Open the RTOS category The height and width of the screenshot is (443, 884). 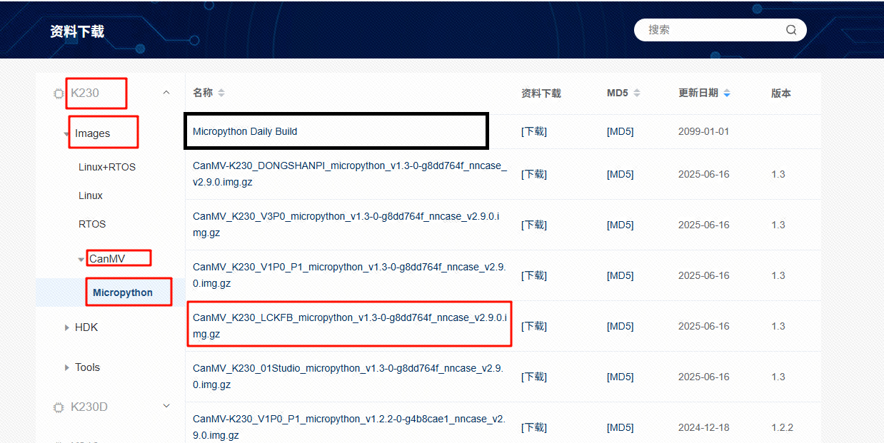92,224
